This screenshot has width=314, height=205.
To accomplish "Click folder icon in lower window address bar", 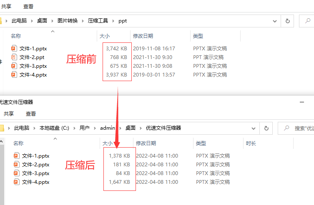I will 2,128.
